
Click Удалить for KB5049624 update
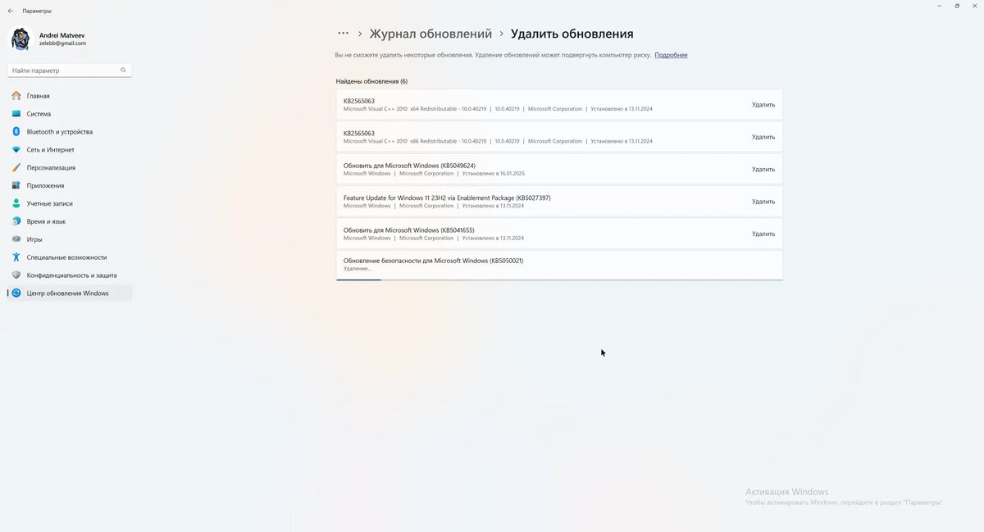tap(763, 169)
